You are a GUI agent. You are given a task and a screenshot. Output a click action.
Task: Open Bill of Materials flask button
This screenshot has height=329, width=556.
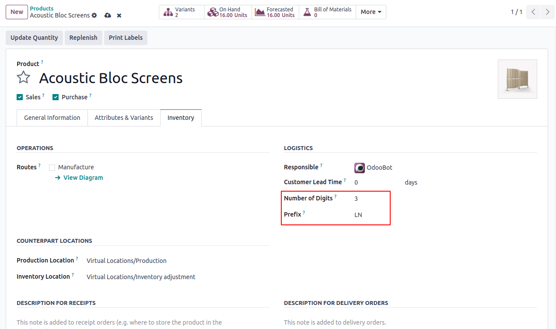pos(327,12)
